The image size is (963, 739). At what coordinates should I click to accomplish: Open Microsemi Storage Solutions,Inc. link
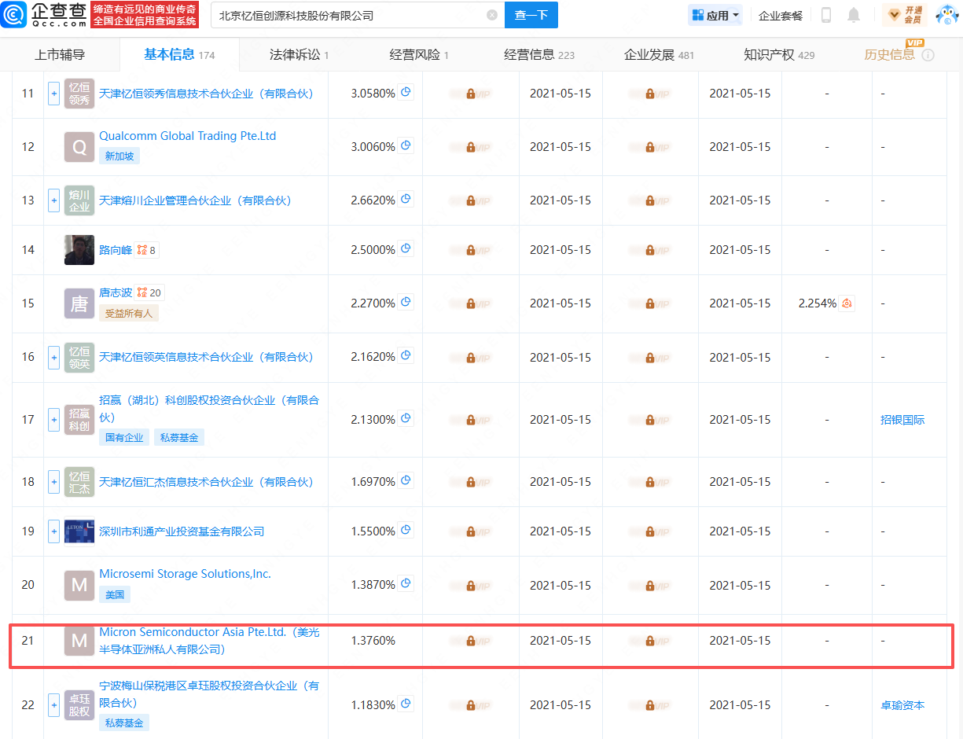[185, 574]
